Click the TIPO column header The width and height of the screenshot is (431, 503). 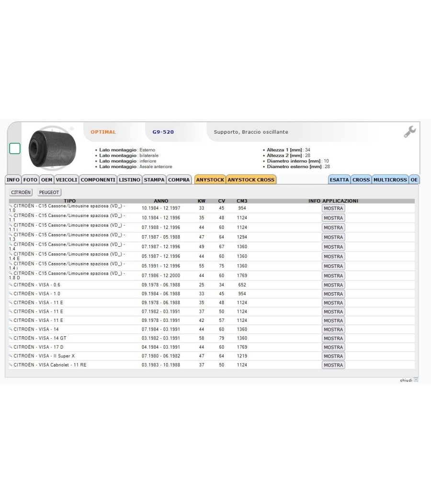[69, 201]
